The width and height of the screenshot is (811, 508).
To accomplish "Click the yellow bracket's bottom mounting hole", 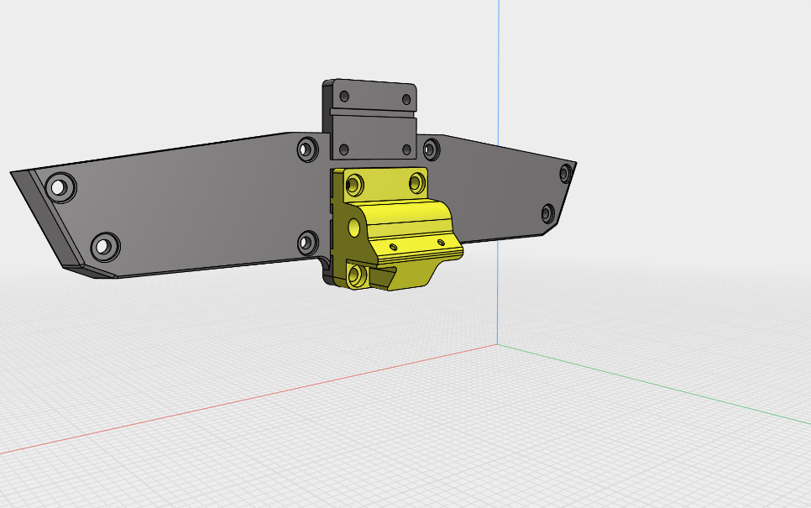I will pyautogui.click(x=356, y=275).
